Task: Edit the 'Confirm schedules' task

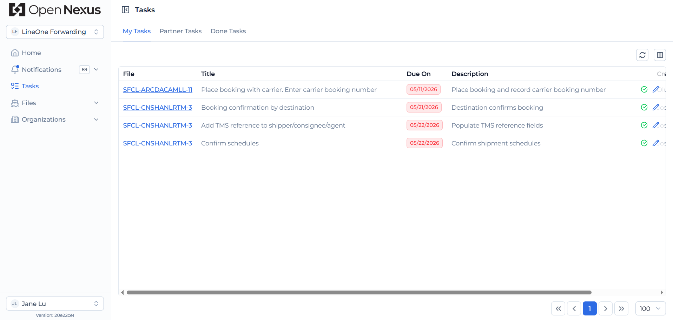Action: click(x=655, y=143)
